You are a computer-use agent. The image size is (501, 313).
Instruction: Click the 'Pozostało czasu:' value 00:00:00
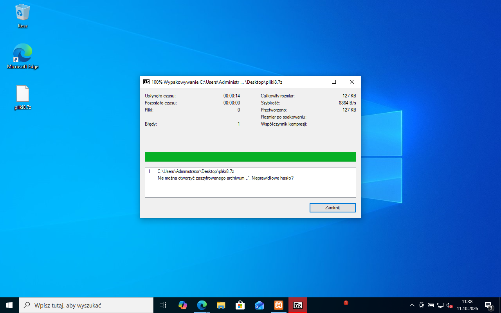pyautogui.click(x=232, y=103)
